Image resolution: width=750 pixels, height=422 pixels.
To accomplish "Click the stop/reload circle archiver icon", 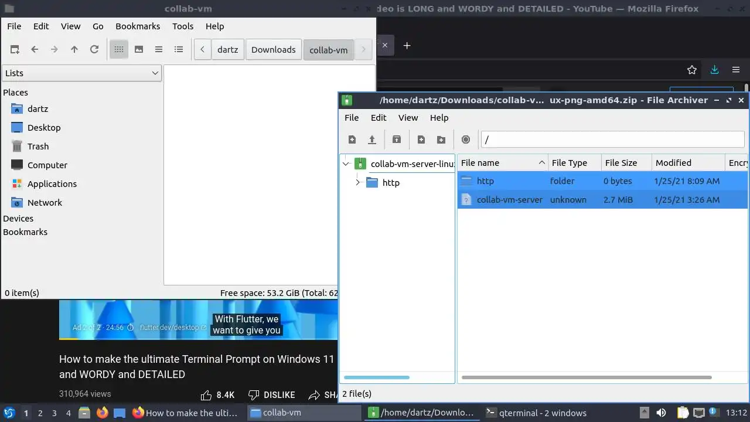I will pos(466,139).
